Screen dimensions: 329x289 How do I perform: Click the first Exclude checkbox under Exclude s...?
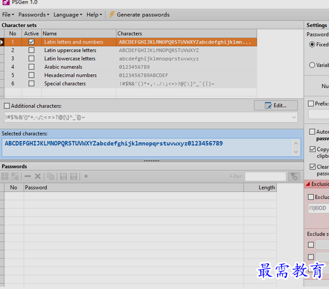pos(311,245)
